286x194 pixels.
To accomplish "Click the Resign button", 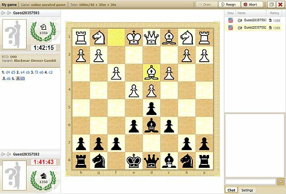I will click(229, 4).
